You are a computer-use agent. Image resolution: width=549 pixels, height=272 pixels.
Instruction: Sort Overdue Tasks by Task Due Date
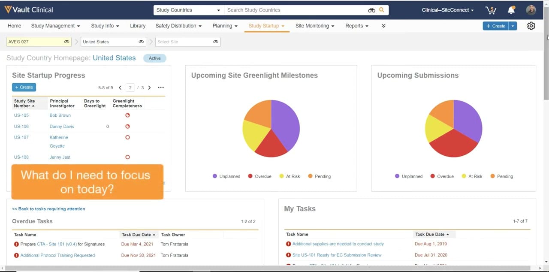coord(139,235)
